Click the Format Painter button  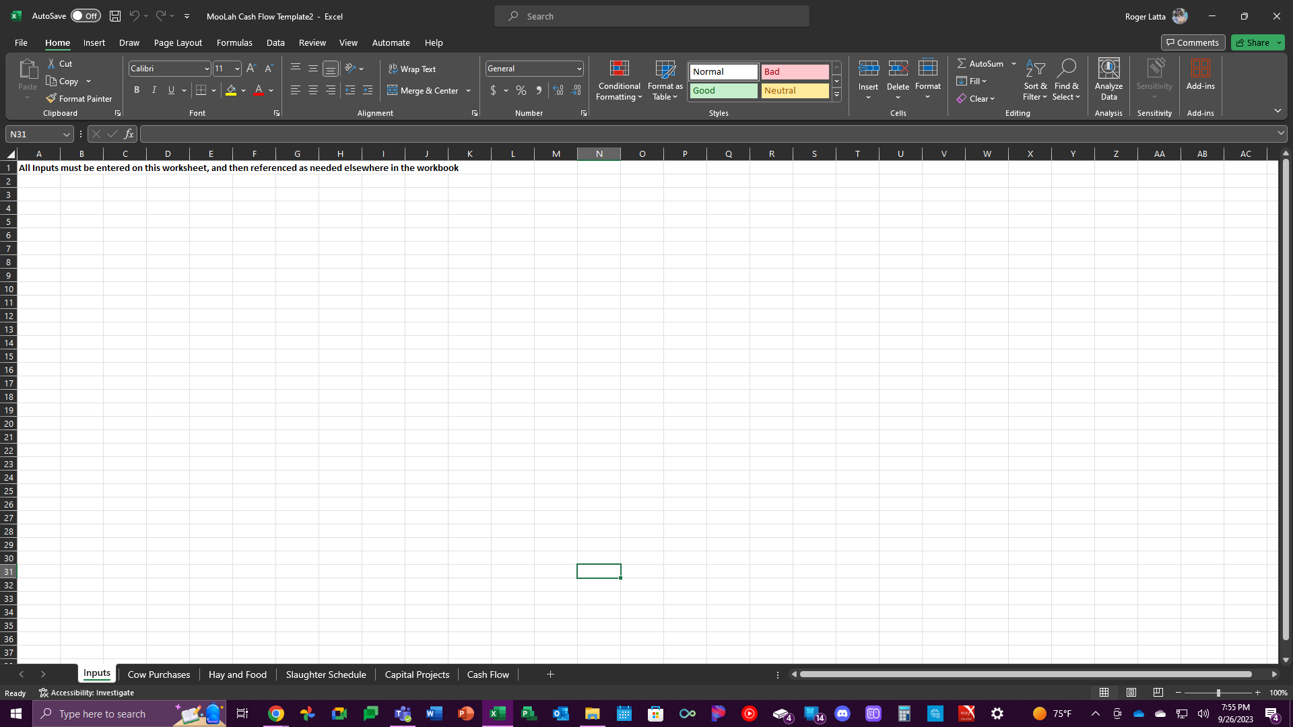80,98
